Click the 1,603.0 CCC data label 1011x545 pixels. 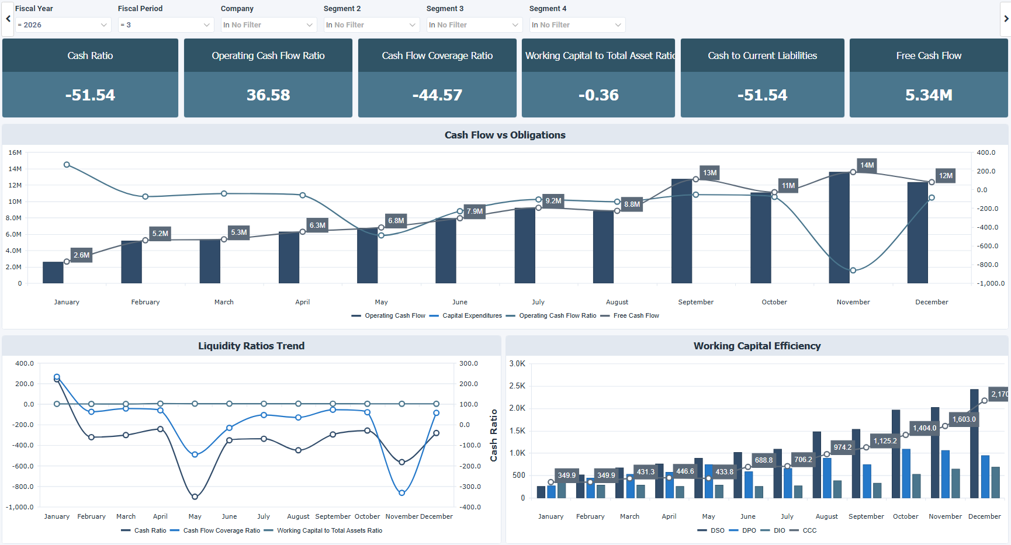[964, 419]
